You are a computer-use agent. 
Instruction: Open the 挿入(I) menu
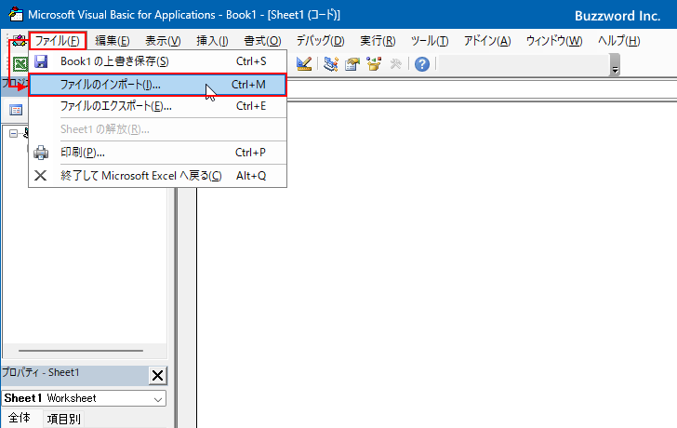[212, 41]
